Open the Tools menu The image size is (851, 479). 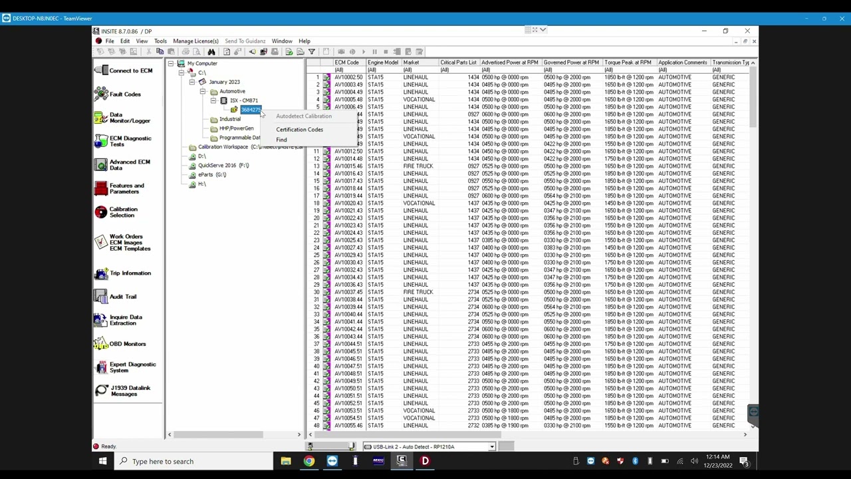[160, 41]
